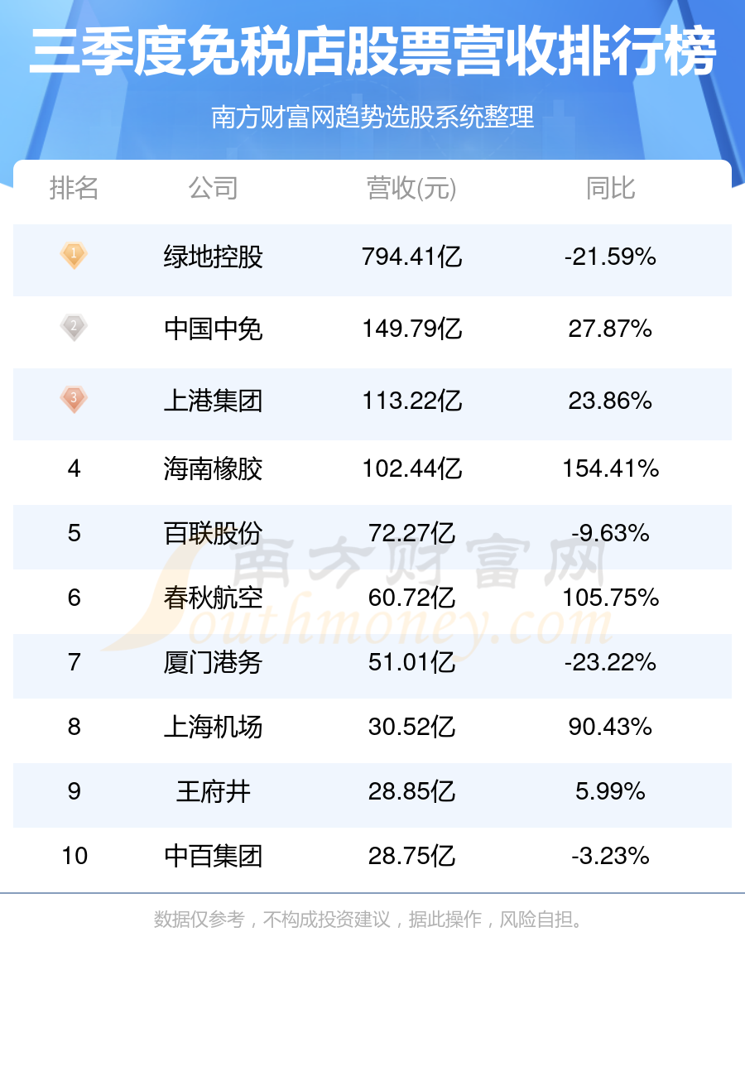The width and height of the screenshot is (745, 1076).
Task: Click the 794.41亿 revenue value
Action: (411, 257)
